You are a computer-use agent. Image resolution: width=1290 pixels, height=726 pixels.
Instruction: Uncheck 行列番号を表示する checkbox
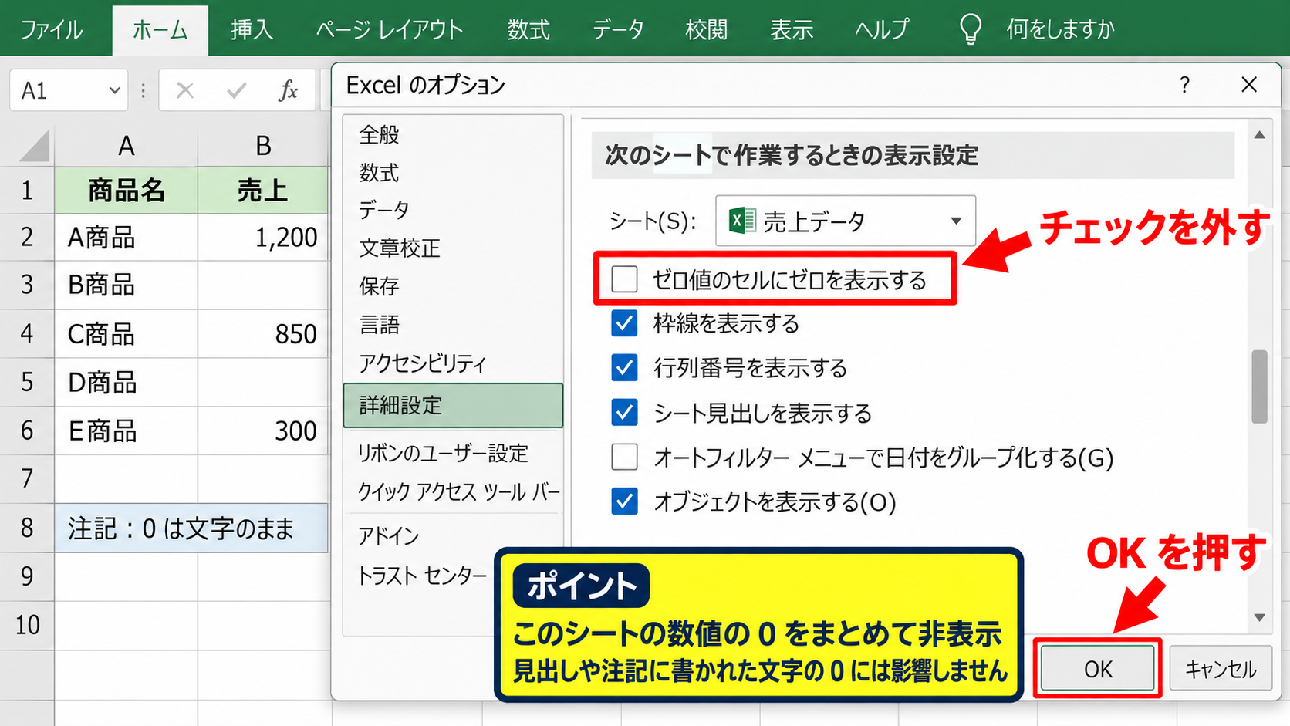click(624, 368)
